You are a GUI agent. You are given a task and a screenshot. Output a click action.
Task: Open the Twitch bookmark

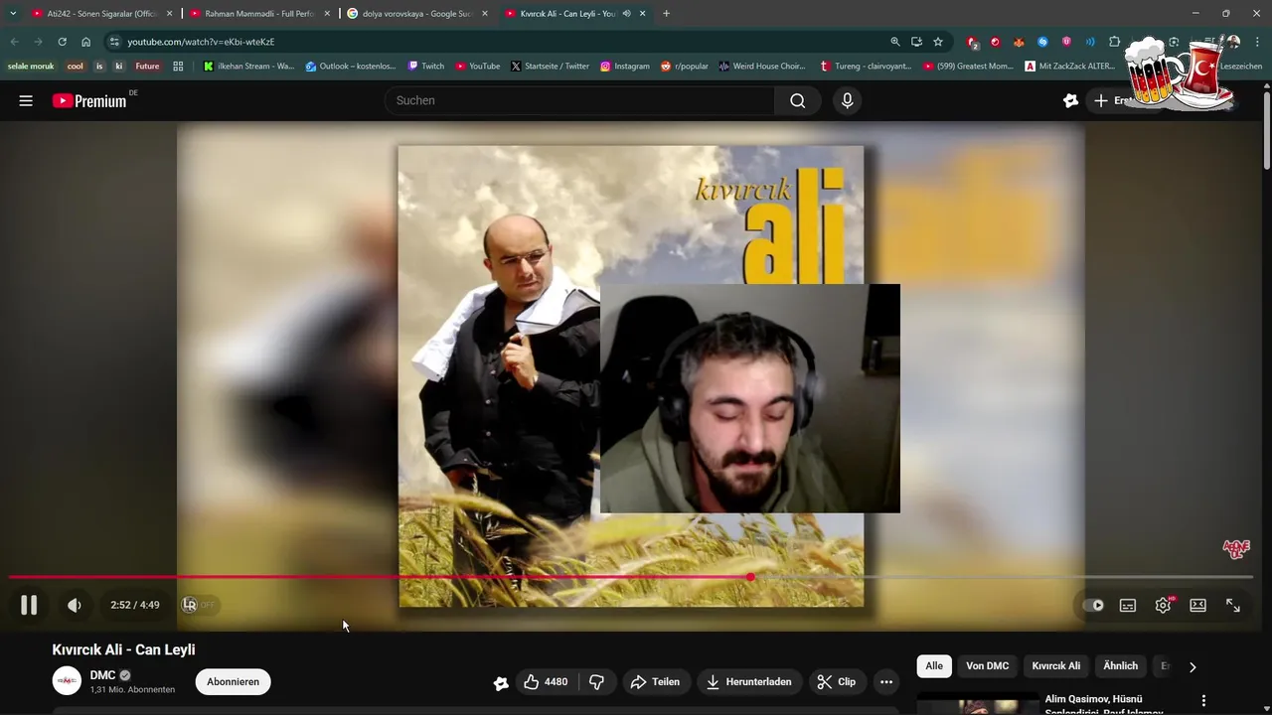pyautogui.click(x=425, y=67)
